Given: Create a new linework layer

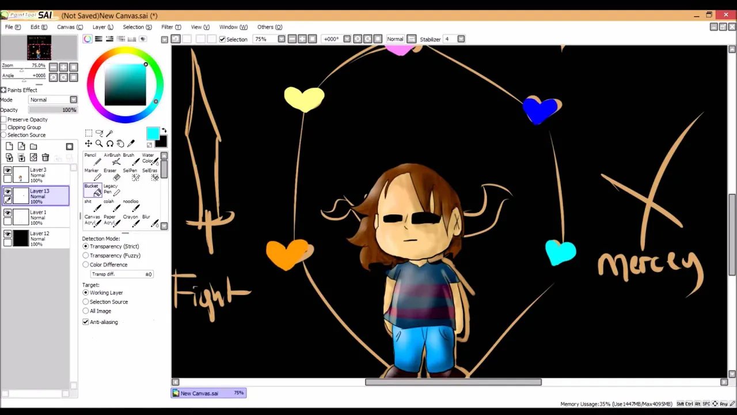Looking at the screenshot, I should 21,146.
